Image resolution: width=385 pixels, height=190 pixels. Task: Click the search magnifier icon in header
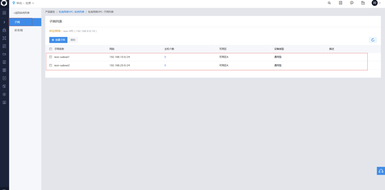[329, 3]
